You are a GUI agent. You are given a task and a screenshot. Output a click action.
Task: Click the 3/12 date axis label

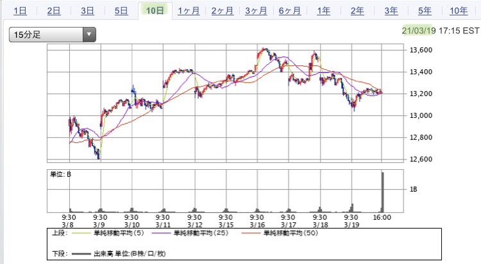[x=195, y=225]
